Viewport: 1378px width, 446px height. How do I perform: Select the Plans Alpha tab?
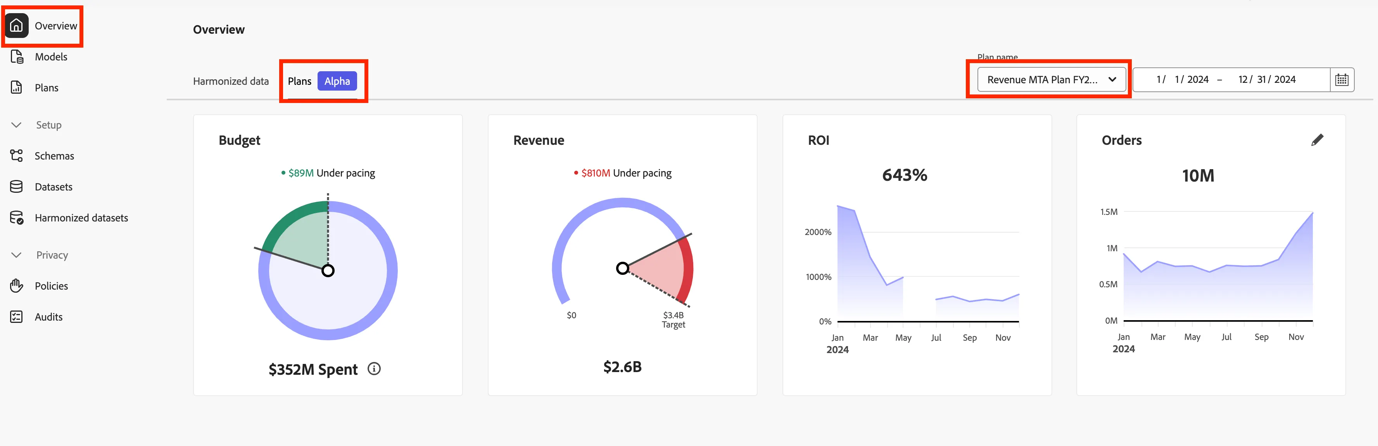322,81
